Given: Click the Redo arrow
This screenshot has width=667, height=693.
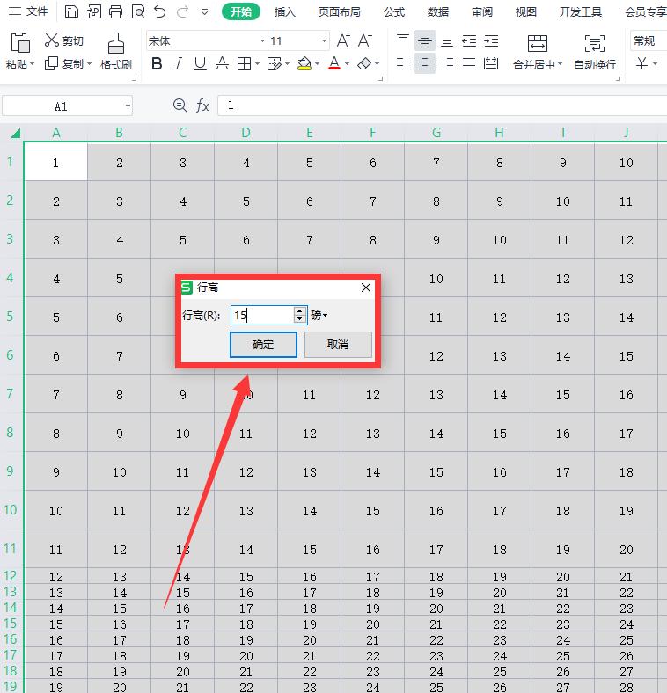Looking at the screenshot, I should coord(182,11).
